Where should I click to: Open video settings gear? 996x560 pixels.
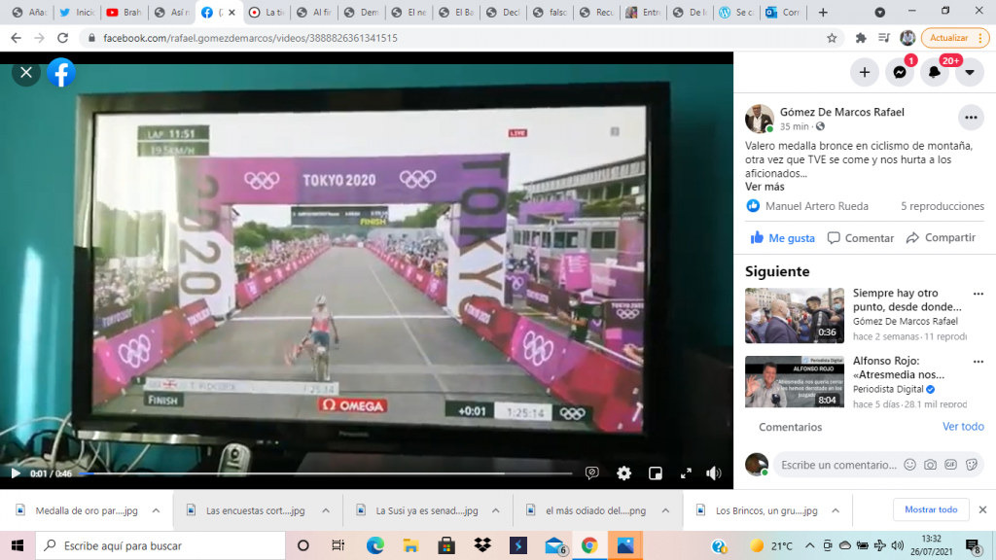623,473
